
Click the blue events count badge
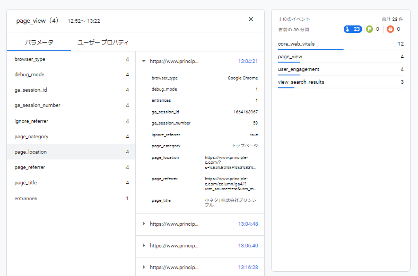[352, 29]
